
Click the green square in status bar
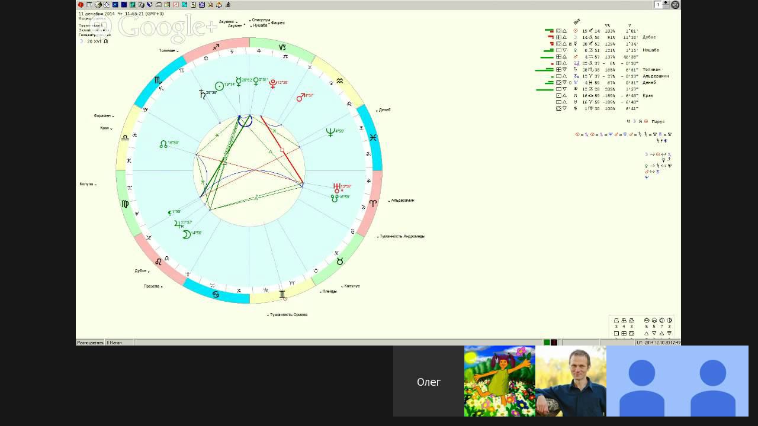point(547,342)
